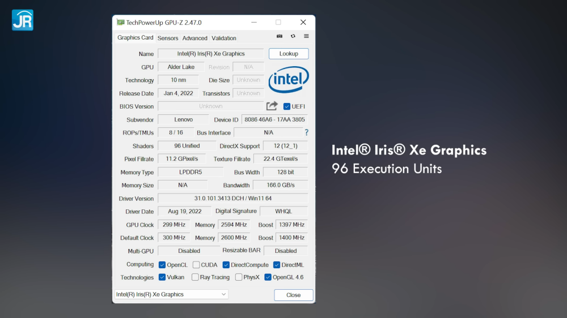Click the refresh icon in GPU-Z

pyautogui.click(x=293, y=36)
